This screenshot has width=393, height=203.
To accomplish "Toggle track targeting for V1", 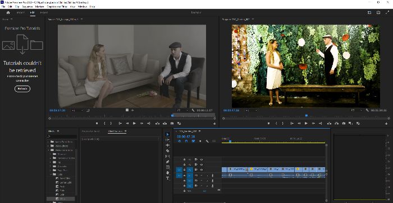I will [190, 170].
